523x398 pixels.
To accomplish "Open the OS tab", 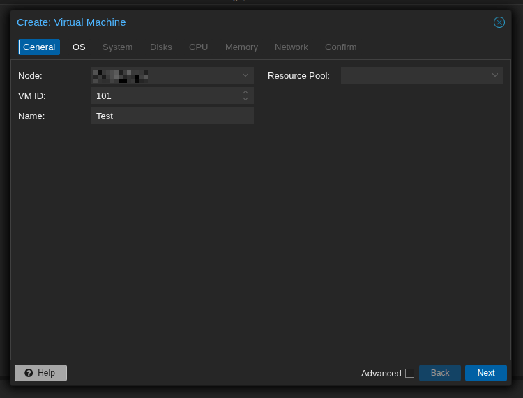I will pyautogui.click(x=79, y=47).
